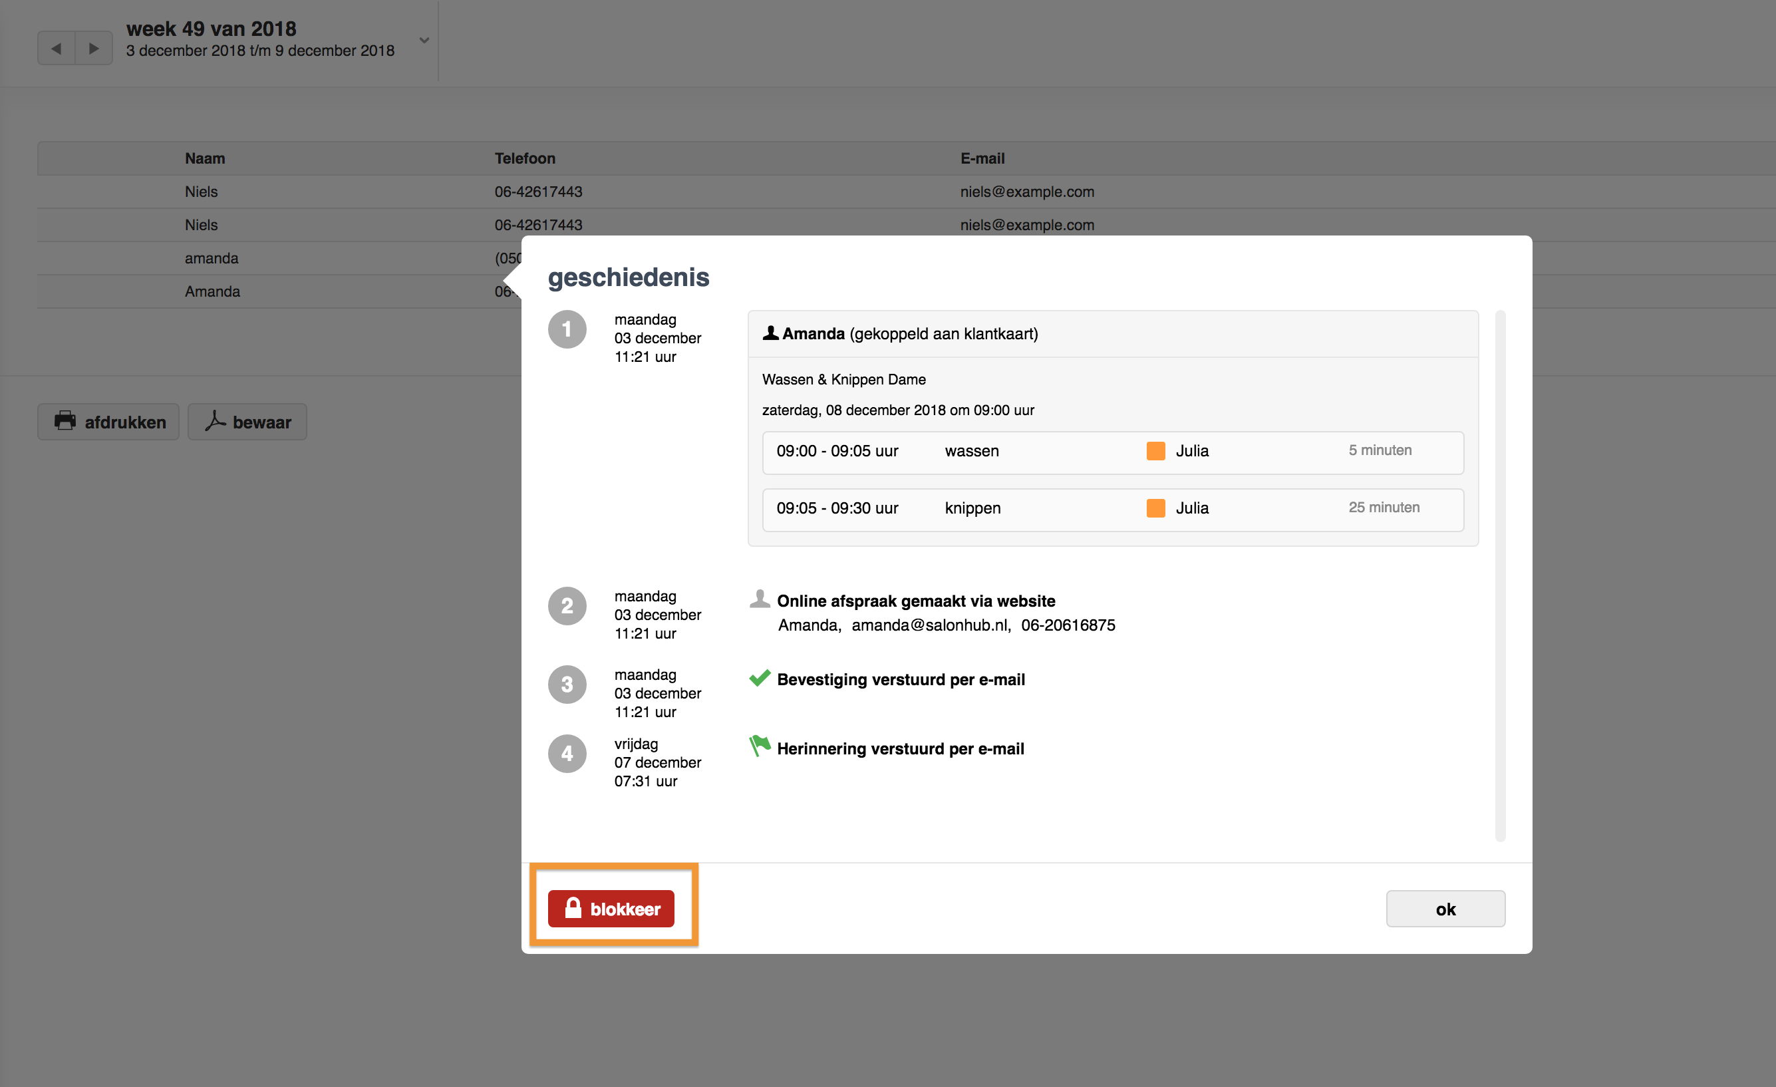Confirm the dialog with the ok button
This screenshot has width=1776, height=1087.
(1445, 908)
